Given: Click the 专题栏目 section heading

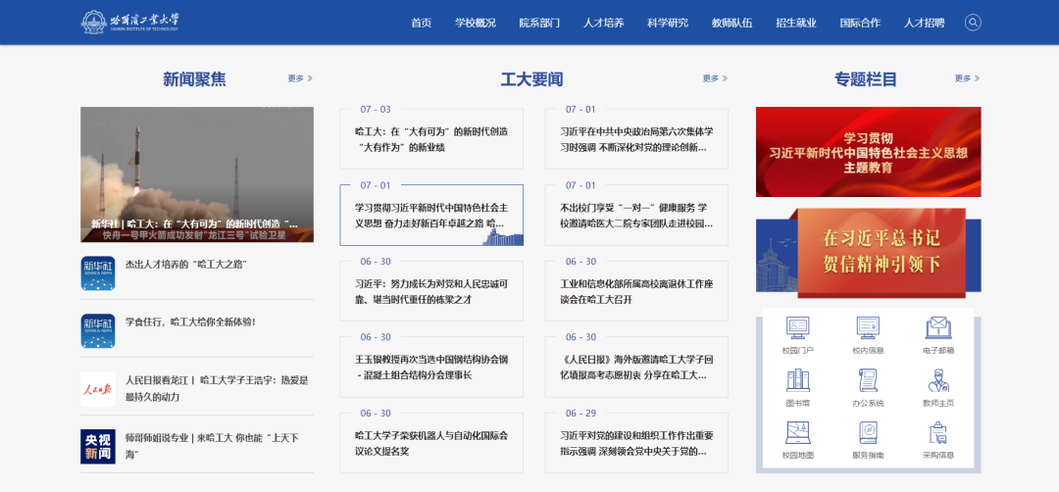Looking at the screenshot, I should pos(866,79).
